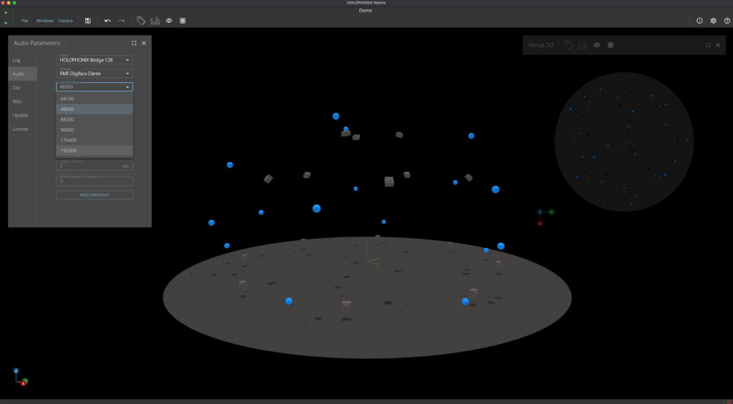Open the help question mark icon
Screen dimensions: 733x404
pos(727,21)
